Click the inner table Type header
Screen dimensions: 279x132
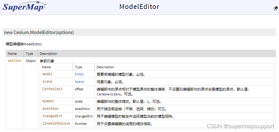[x=78, y=67]
